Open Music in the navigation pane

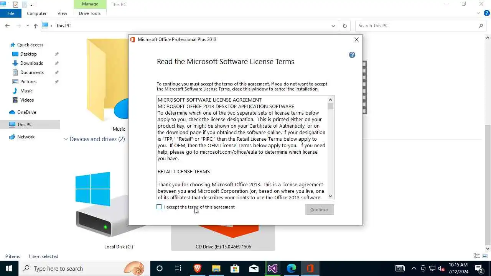click(26, 91)
